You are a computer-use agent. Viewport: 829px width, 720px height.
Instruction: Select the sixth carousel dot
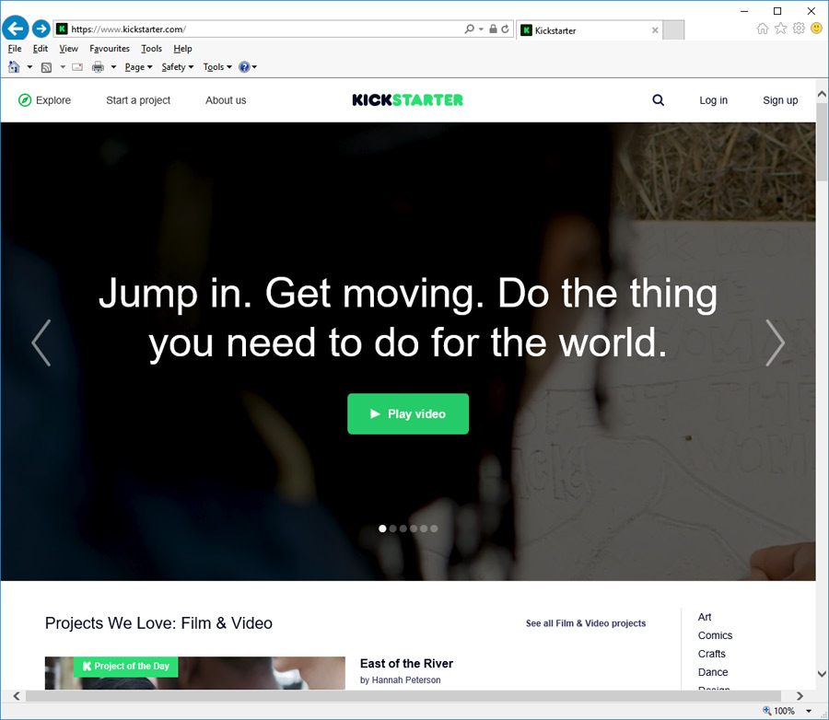point(434,528)
